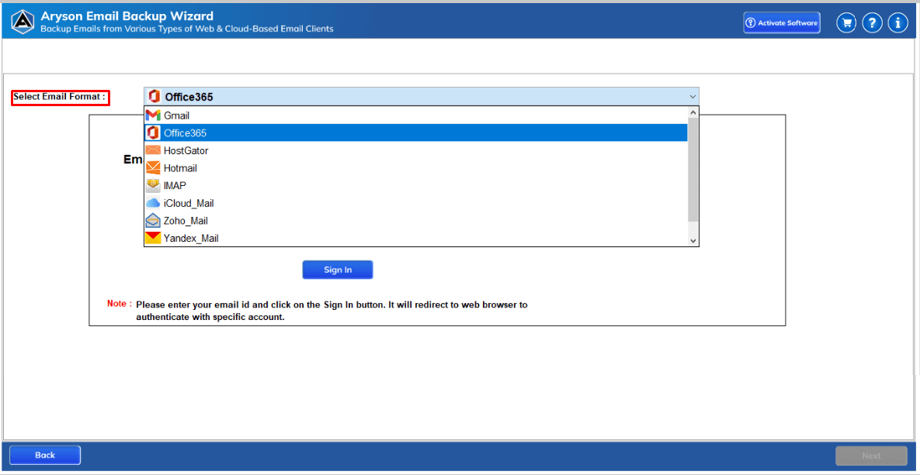Click the disabled Next button

click(x=871, y=455)
